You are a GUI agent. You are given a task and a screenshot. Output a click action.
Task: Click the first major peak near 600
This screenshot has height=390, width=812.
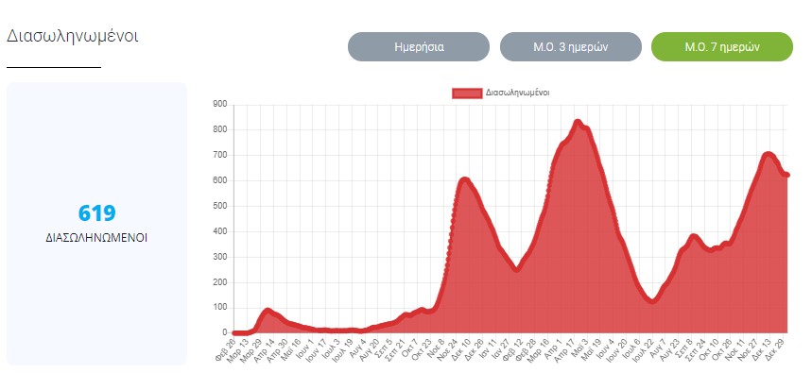point(464,179)
